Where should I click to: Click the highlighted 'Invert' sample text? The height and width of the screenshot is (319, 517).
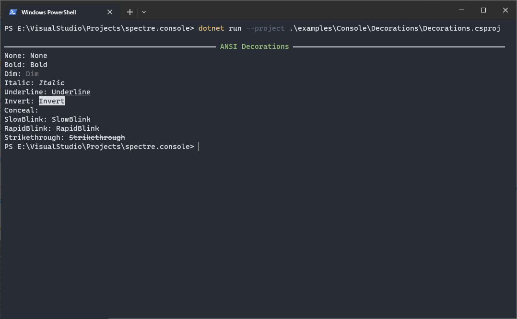tap(52, 101)
